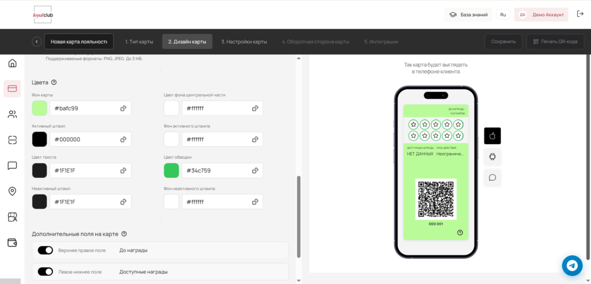Open the Демо Аккаунт account menu
The height and width of the screenshot is (284, 591).
click(x=541, y=14)
